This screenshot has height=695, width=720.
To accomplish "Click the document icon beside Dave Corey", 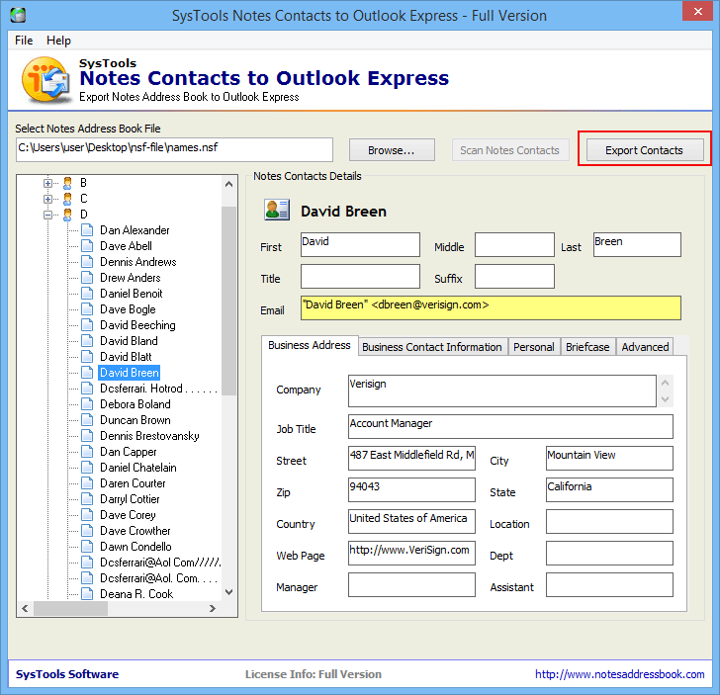I will coord(87,515).
